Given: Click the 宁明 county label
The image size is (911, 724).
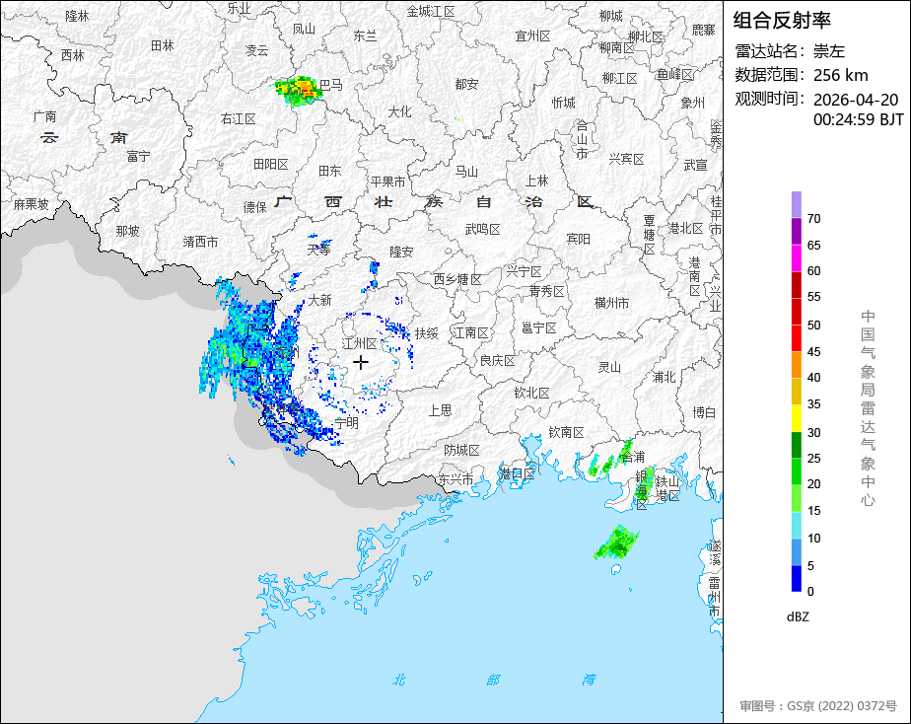Looking at the screenshot, I should pos(347,423).
